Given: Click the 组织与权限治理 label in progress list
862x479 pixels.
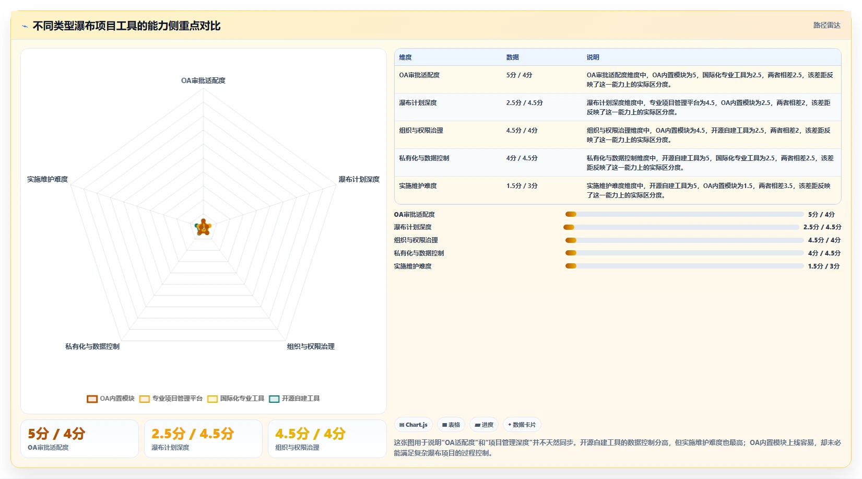Looking at the screenshot, I should point(416,240).
